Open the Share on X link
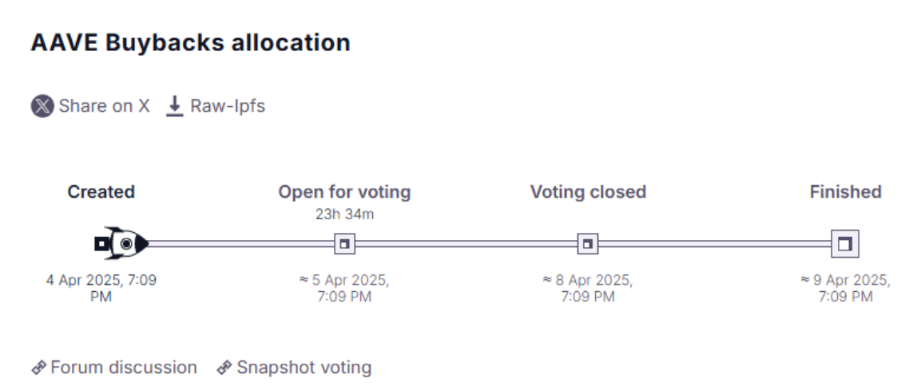 coord(90,106)
